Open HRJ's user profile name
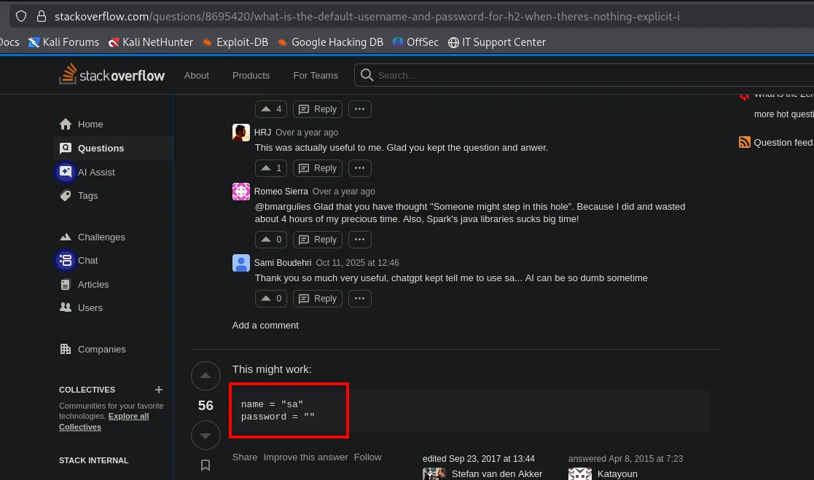Screen dimensions: 814x480 click(262, 133)
